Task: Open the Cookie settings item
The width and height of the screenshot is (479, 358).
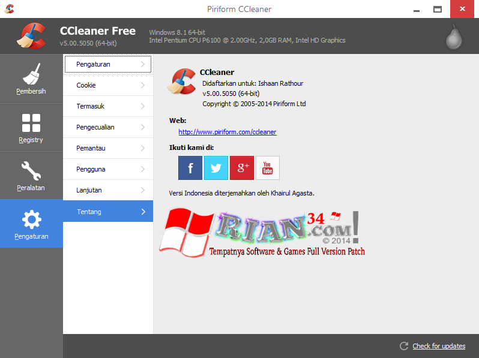Action: tap(108, 85)
